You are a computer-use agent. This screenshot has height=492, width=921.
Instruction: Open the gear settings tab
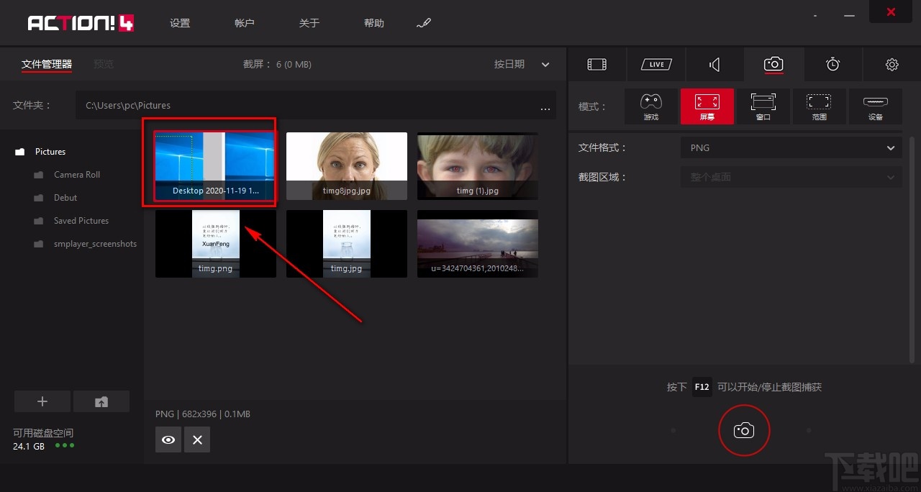click(891, 65)
